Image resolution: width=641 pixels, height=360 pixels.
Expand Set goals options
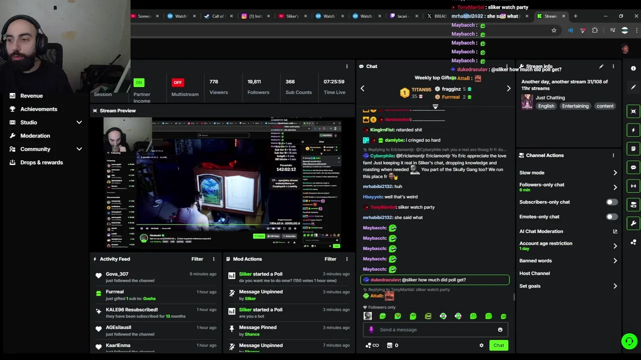pyautogui.click(x=615, y=286)
